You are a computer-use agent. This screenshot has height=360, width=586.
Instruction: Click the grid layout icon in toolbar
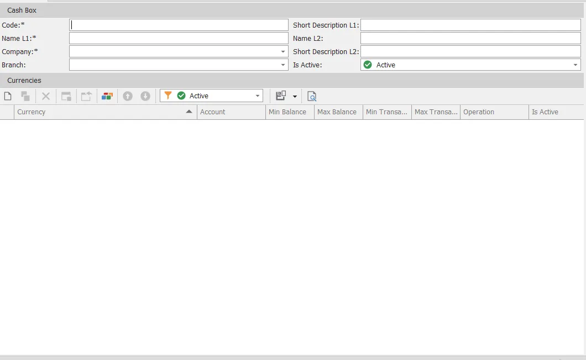point(281,96)
